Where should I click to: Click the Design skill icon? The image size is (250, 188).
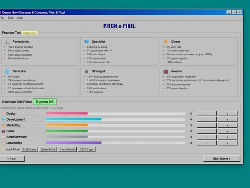pyautogui.click(x=3, y=114)
